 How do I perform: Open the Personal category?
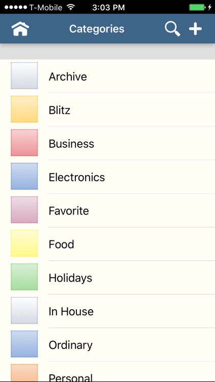tap(107, 372)
